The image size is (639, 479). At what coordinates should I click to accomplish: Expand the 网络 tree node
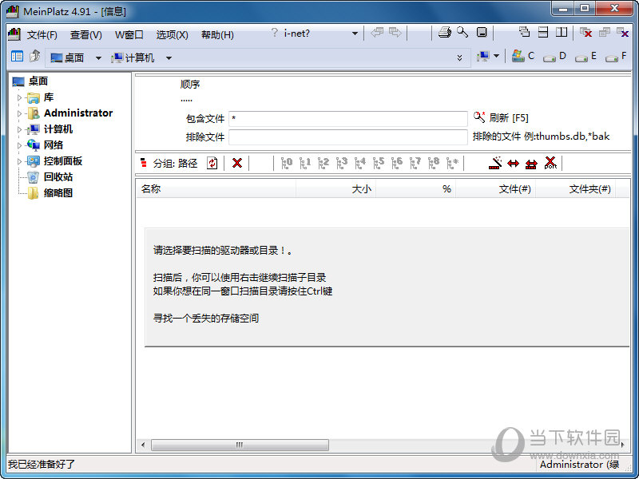[19, 145]
